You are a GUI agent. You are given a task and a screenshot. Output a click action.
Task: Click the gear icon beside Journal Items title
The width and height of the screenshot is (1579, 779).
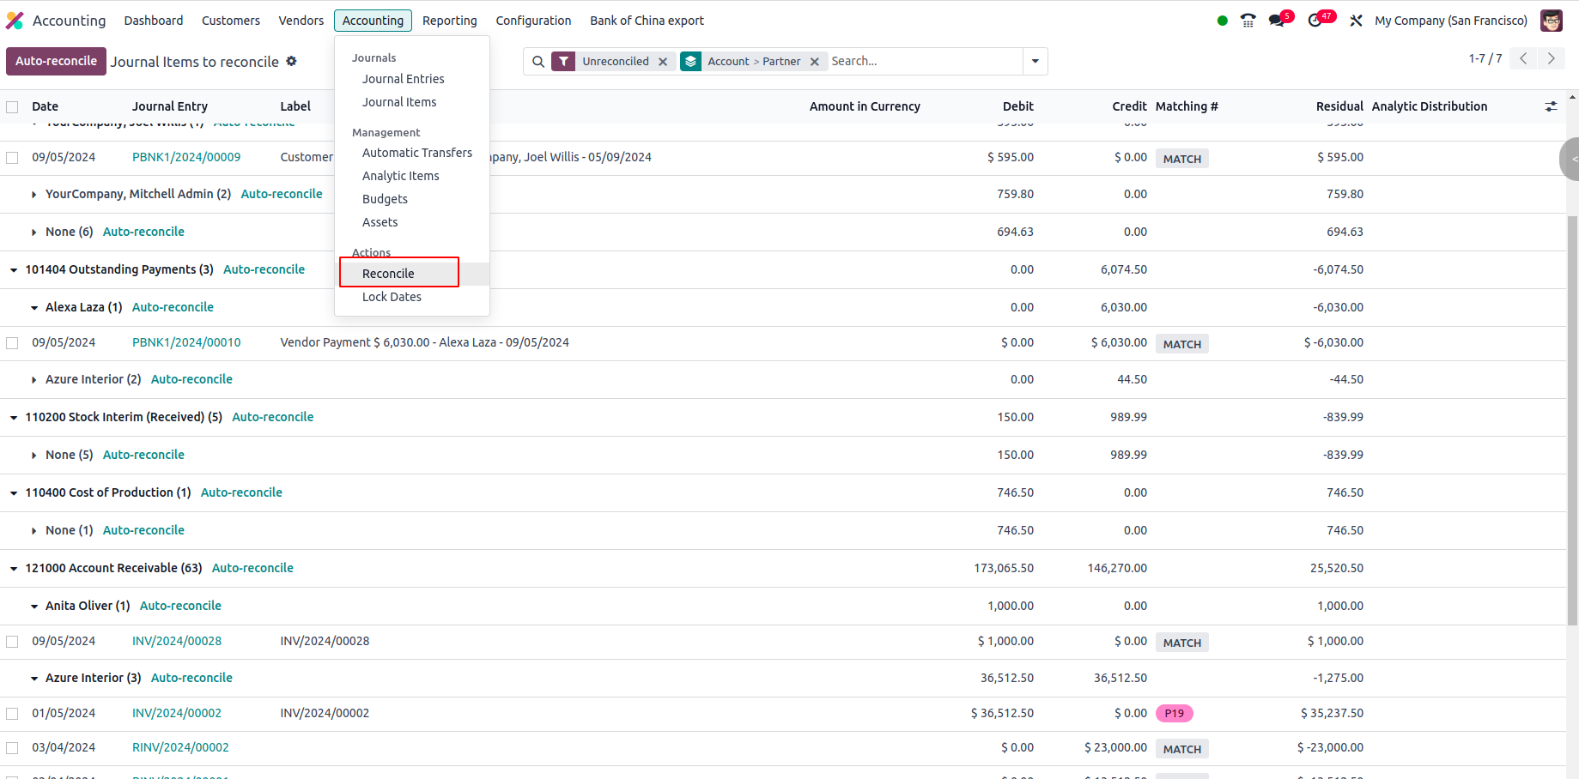click(x=291, y=61)
